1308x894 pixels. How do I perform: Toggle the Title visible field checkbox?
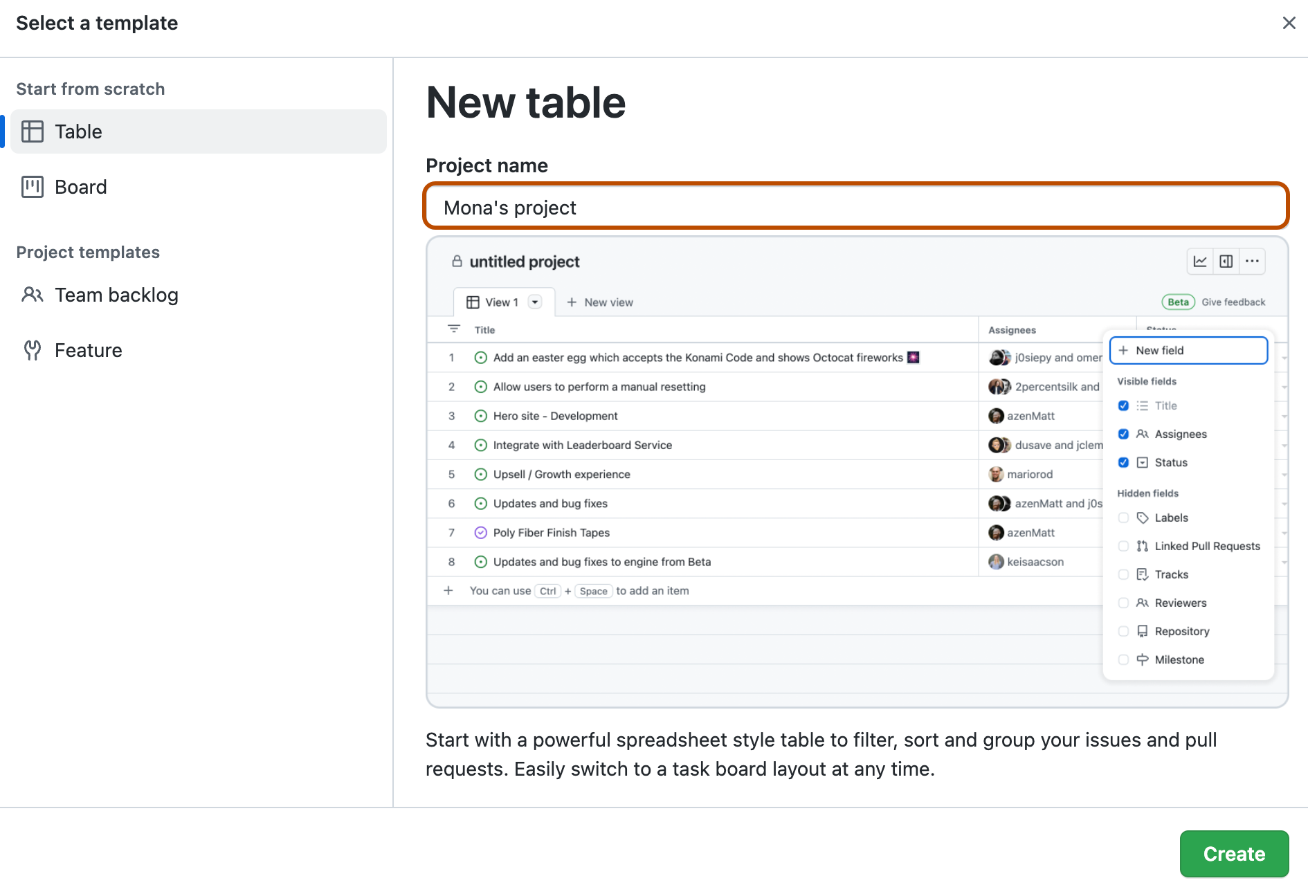pyautogui.click(x=1123, y=405)
